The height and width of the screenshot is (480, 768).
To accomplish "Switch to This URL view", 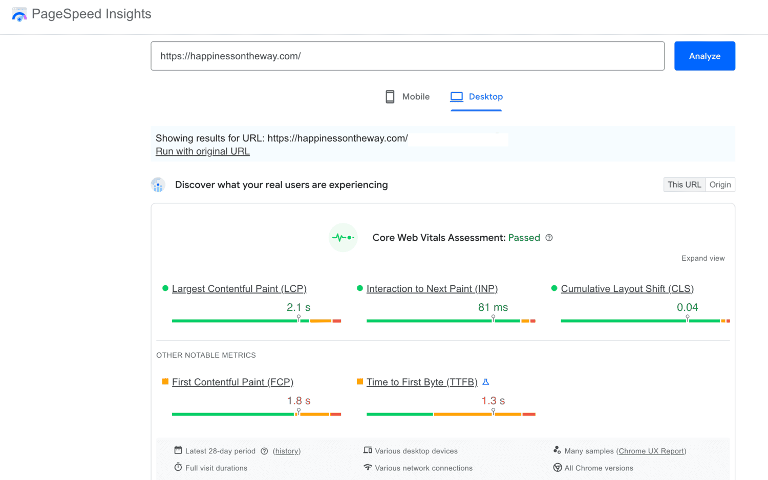I will coord(685,185).
